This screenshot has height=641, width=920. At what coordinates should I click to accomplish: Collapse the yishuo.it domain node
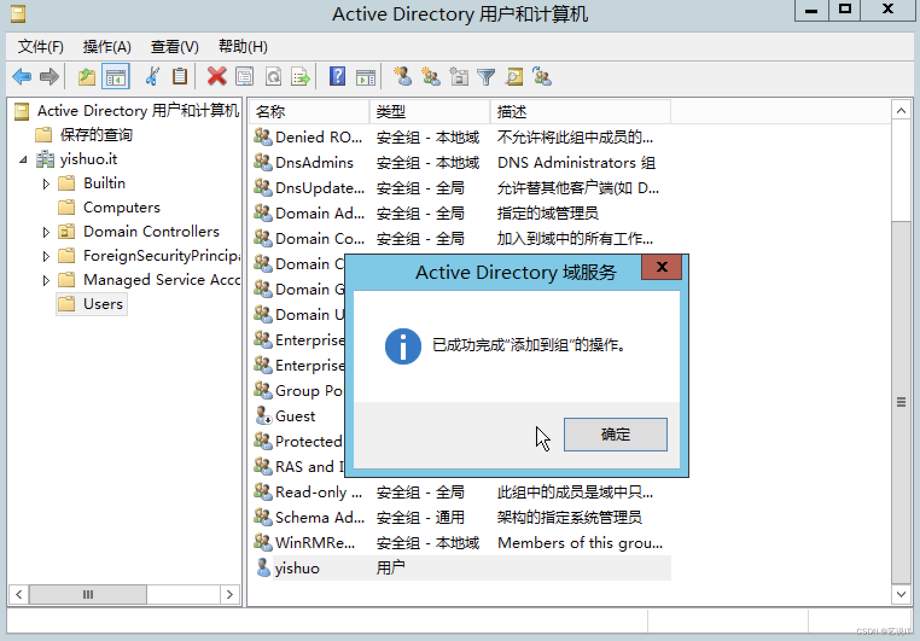[x=23, y=159]
